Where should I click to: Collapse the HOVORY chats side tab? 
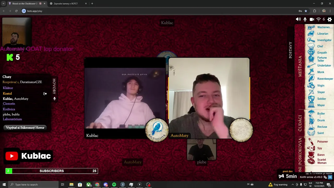[54, 86]
